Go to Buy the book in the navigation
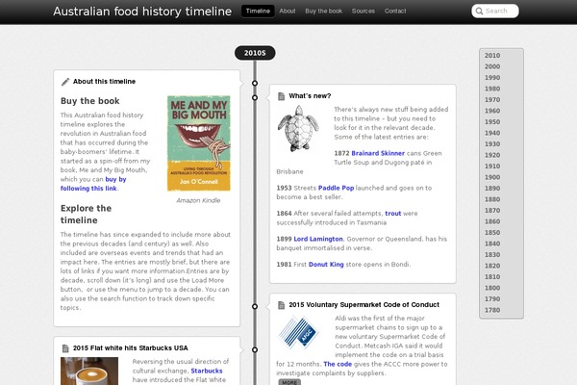Viewport: 577px width, 385px height. [323, 11]
